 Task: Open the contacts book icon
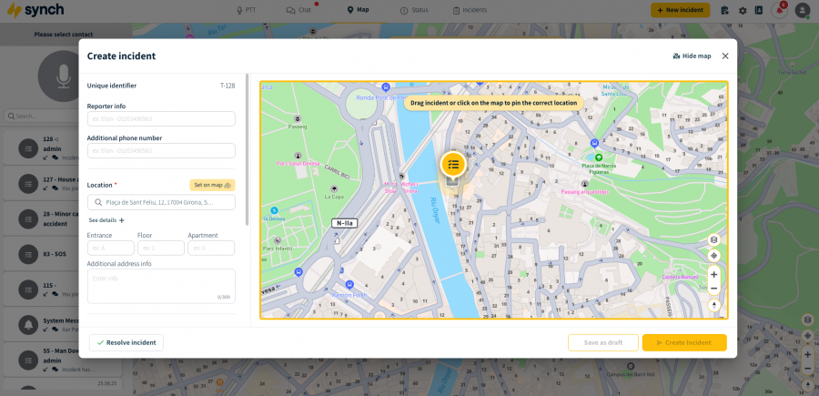(759, 10)
